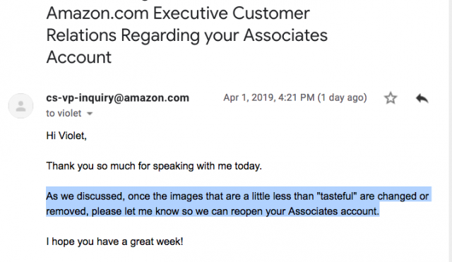Screen dimensions: 452x262
Task: Open the sender's profile avatar
Action: click(20, 106)
